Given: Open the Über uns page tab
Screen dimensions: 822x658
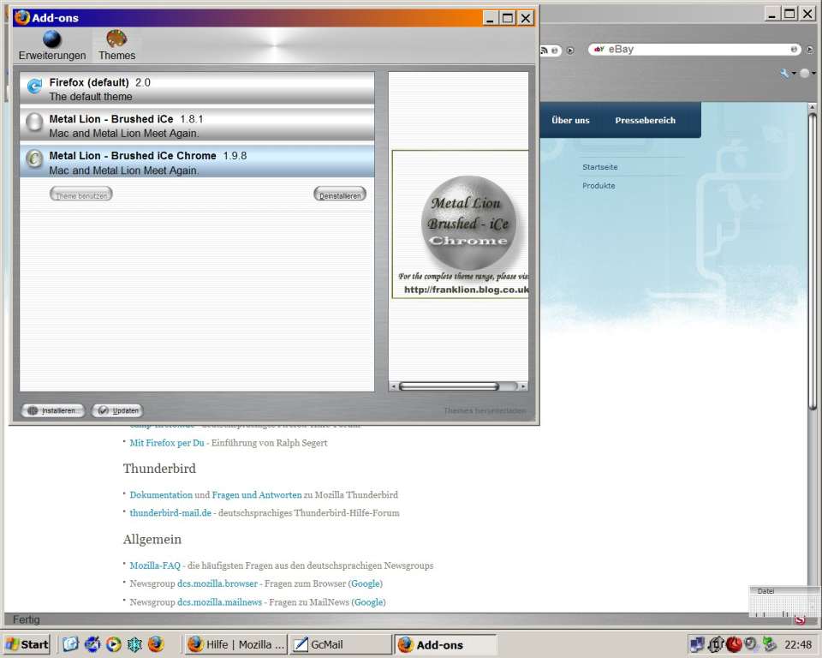Looking at the screenshot, I should [x=570, y=120].
